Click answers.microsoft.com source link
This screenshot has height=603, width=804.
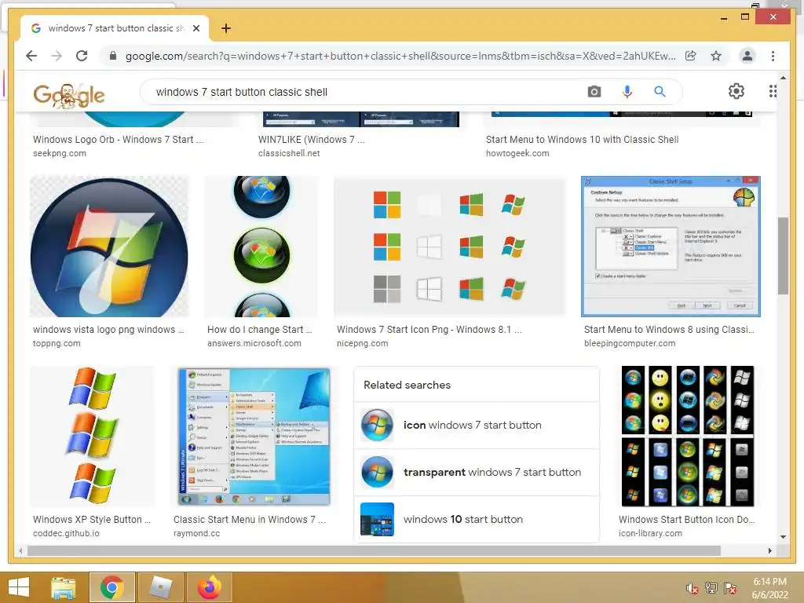(254, 344)
